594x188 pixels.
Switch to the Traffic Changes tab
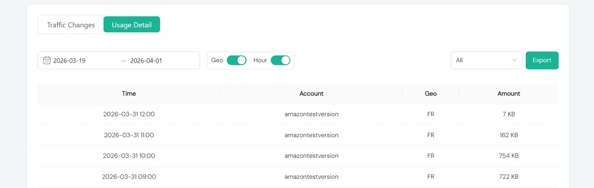click(71, 25)
